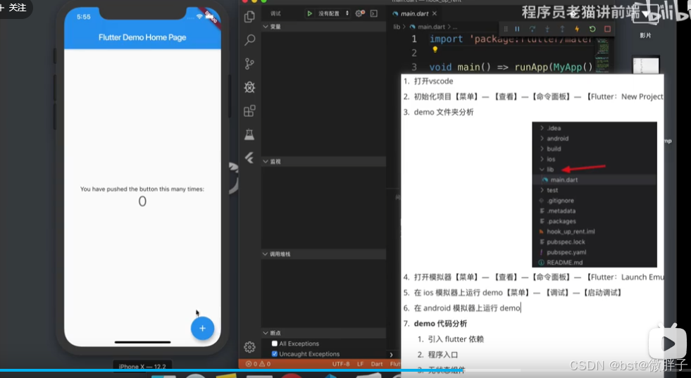The height and width of the screenshot is (378, 691).
Task: Click note line "打开vscode"
Action: (x=433, y=81)
